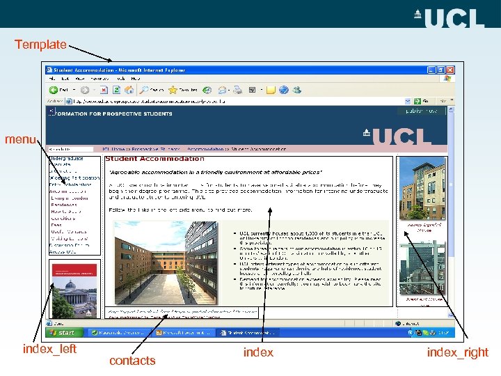501x376 pixels.
Task: Click the Internet zone globe in status bar
Action: (x=398, y=324)
